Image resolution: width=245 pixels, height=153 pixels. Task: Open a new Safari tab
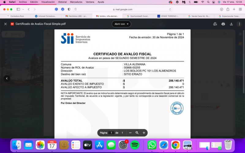pos(234,9)
